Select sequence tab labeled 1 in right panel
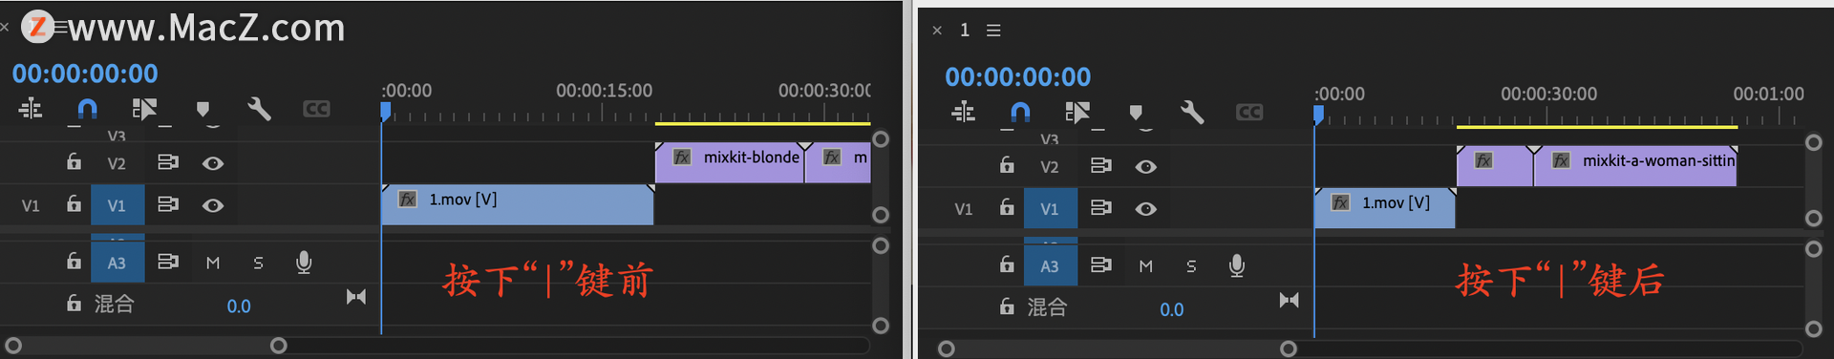 965,31
